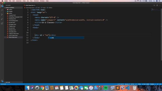Open 12.Div-Span.html file
The width and height of the screenshot is (162, 91).
[x=13, y=35]
